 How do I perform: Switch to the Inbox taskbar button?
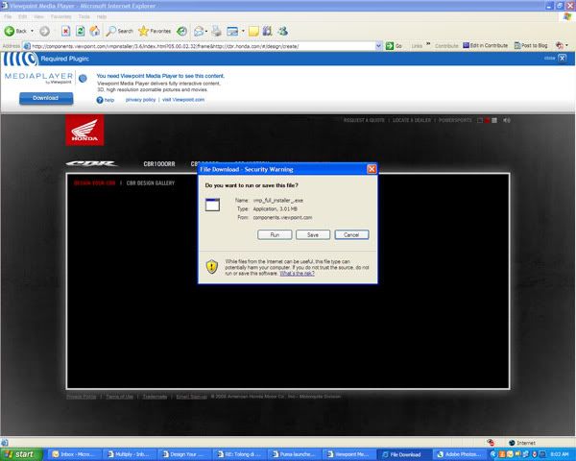(75, 454)
